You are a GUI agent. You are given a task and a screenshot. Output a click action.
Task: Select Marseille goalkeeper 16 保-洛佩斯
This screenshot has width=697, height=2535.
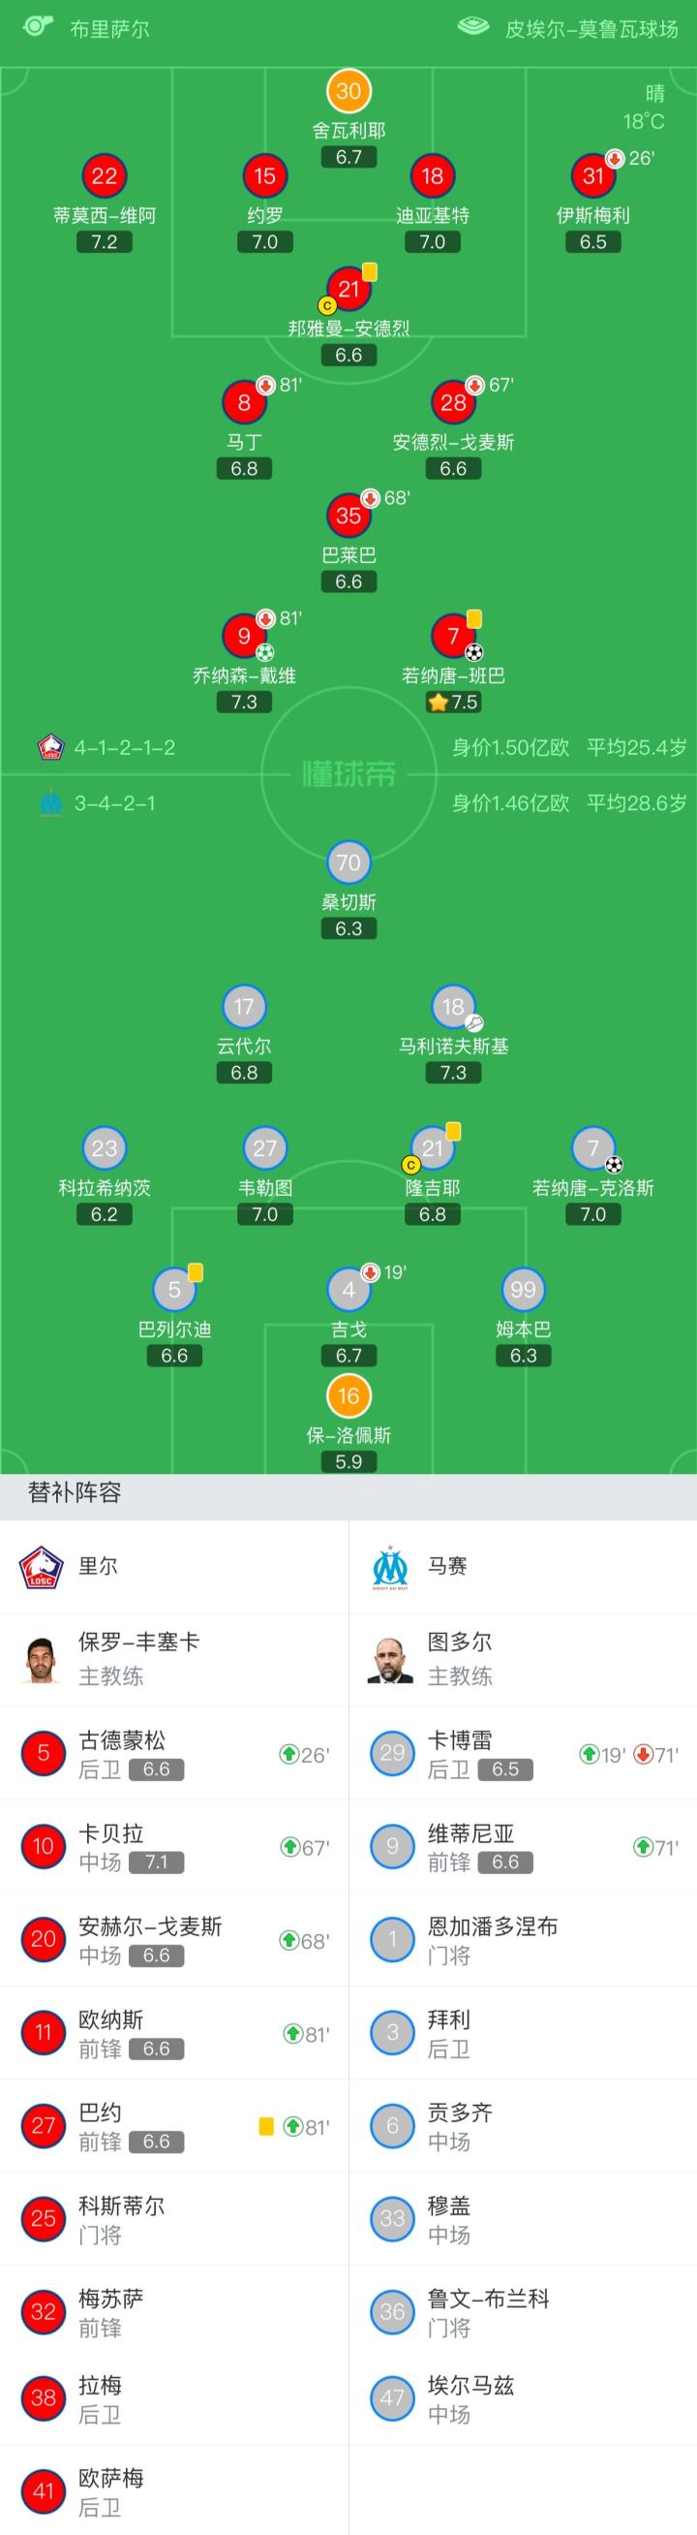pyautogui.click(x=348, y=1395)
